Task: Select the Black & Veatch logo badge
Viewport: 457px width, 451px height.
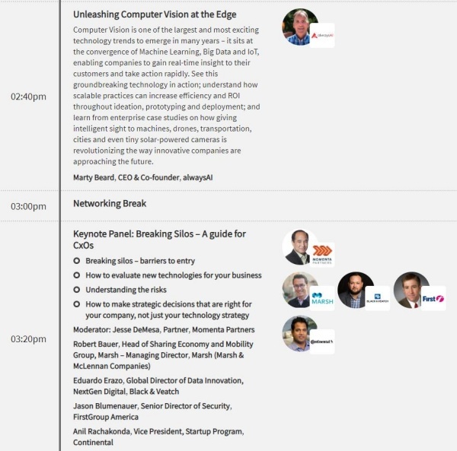Action: tap(378, 298)
